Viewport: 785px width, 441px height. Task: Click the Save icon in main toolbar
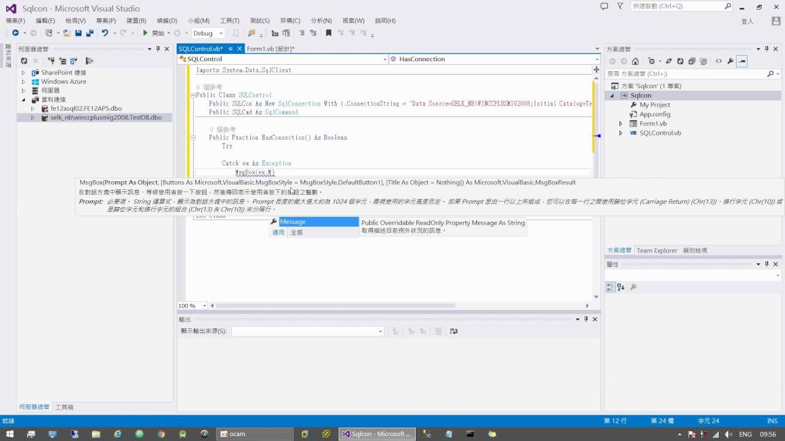tap(78, 33)
